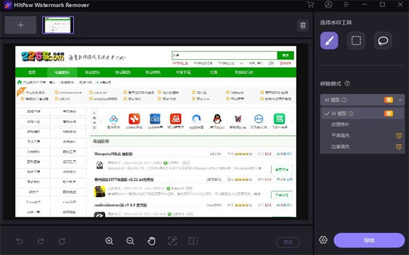Image resolution: width=409 pixels, height=255 pixels.
Task: Select the loaded image thumbnail
Action: point(58,25)
